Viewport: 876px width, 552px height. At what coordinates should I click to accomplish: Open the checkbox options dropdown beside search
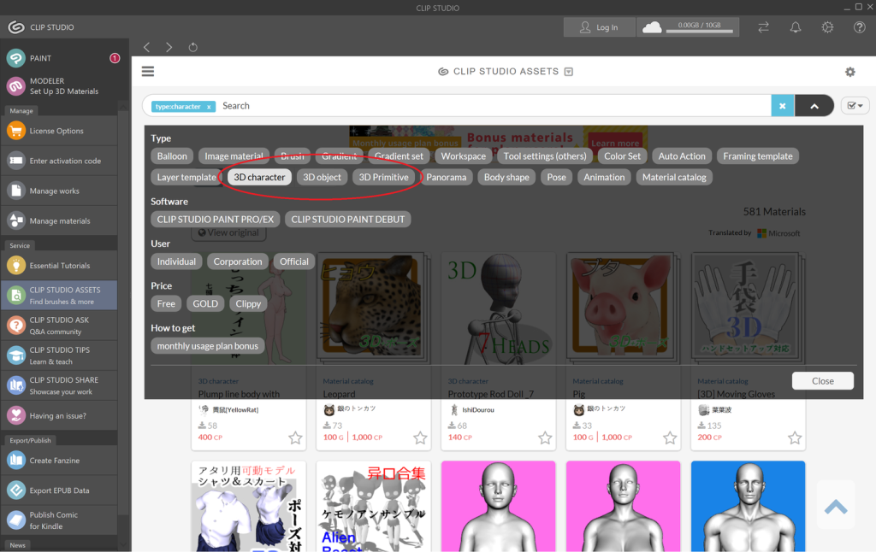(855, 105)
